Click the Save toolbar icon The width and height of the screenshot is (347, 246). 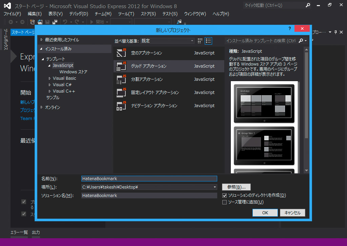coord(47,22)
